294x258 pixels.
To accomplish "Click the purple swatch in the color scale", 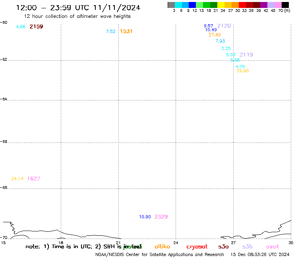I will 264,5.
